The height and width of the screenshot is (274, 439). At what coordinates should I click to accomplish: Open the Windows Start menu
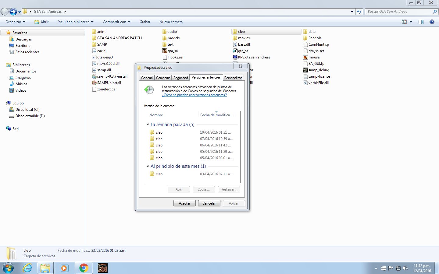tap(8, 268)
